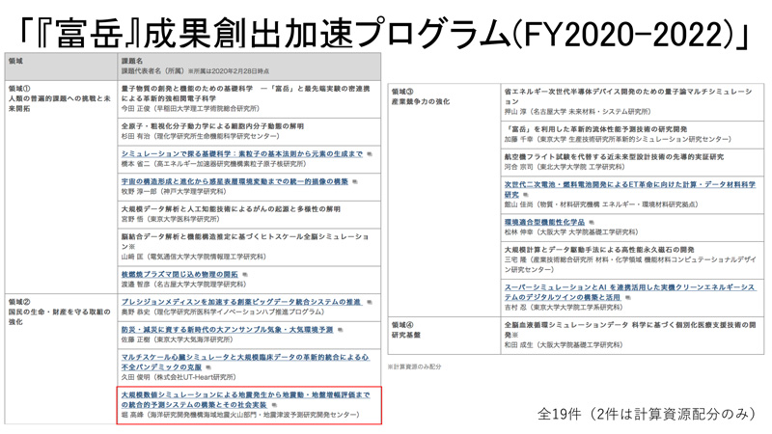This screenshot has width=772, height=434.
Task: Select 和田 成生 (大阪大学) name
Action: 564,344
